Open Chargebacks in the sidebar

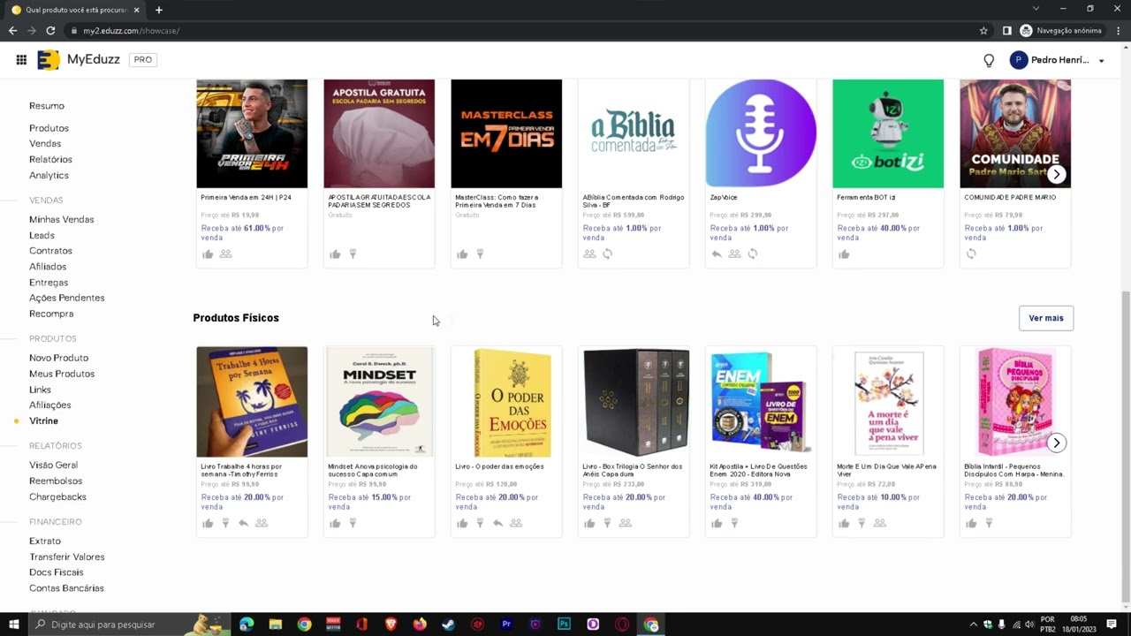57,497
